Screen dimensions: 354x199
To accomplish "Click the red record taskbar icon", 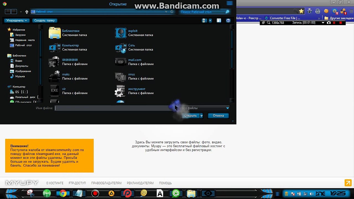I will click(x=95, y=193).
